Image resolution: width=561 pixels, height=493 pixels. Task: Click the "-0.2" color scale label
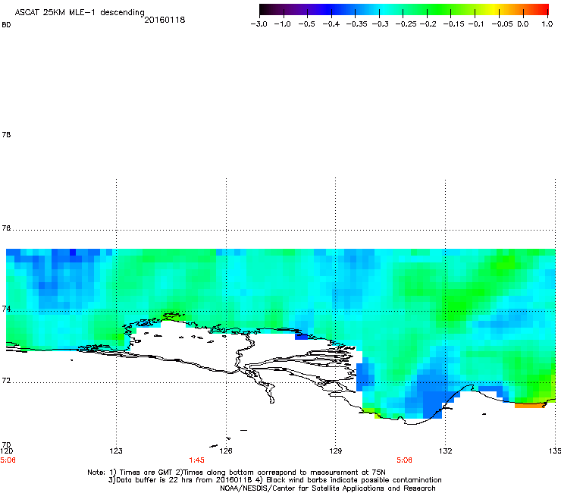click(428, 24)
